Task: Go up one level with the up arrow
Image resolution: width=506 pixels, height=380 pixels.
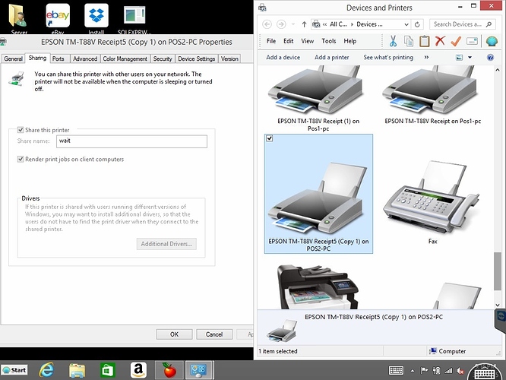Action: coord(304,24)
